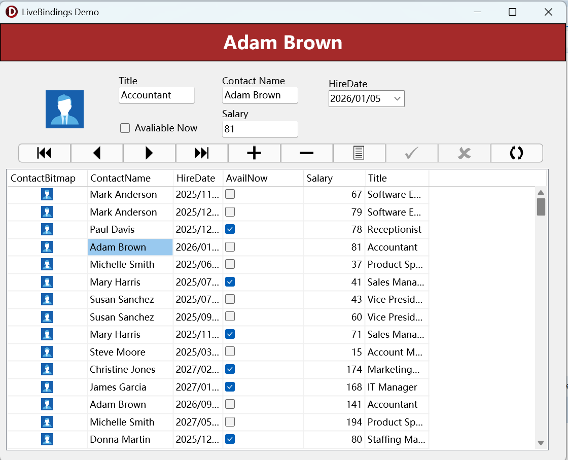
Task: Click in the Title input field
Action: 156,95
